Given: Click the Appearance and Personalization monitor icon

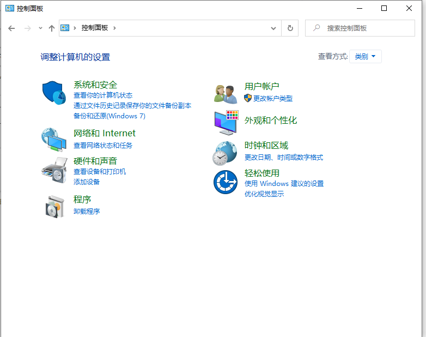Looking at the screenshot, I should pyautogui.click(x=226, y=122).
